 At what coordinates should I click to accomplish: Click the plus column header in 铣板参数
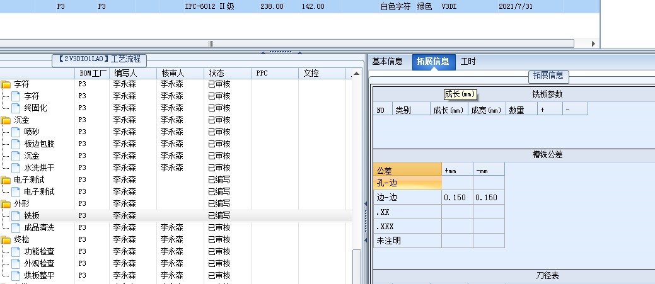point(550,110)
